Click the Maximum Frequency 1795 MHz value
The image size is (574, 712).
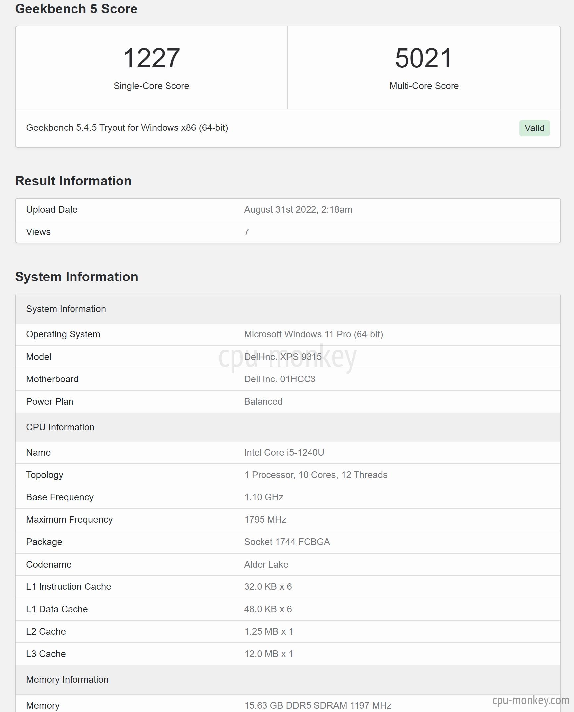265,520
